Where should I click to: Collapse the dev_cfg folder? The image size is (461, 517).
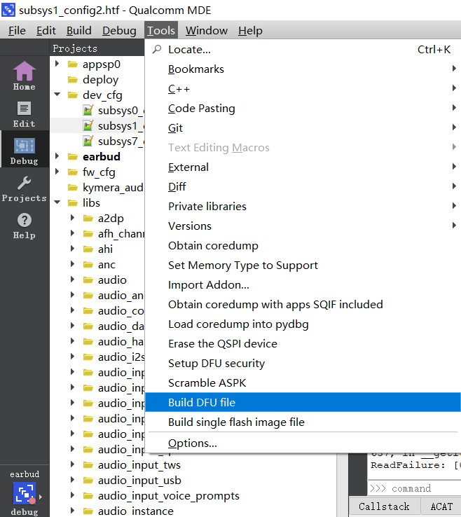[57, 95]
